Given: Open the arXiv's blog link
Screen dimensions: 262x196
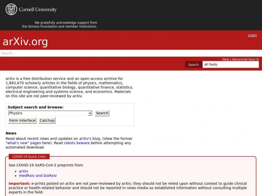Looking at the screenshot, I should [90, 139].
